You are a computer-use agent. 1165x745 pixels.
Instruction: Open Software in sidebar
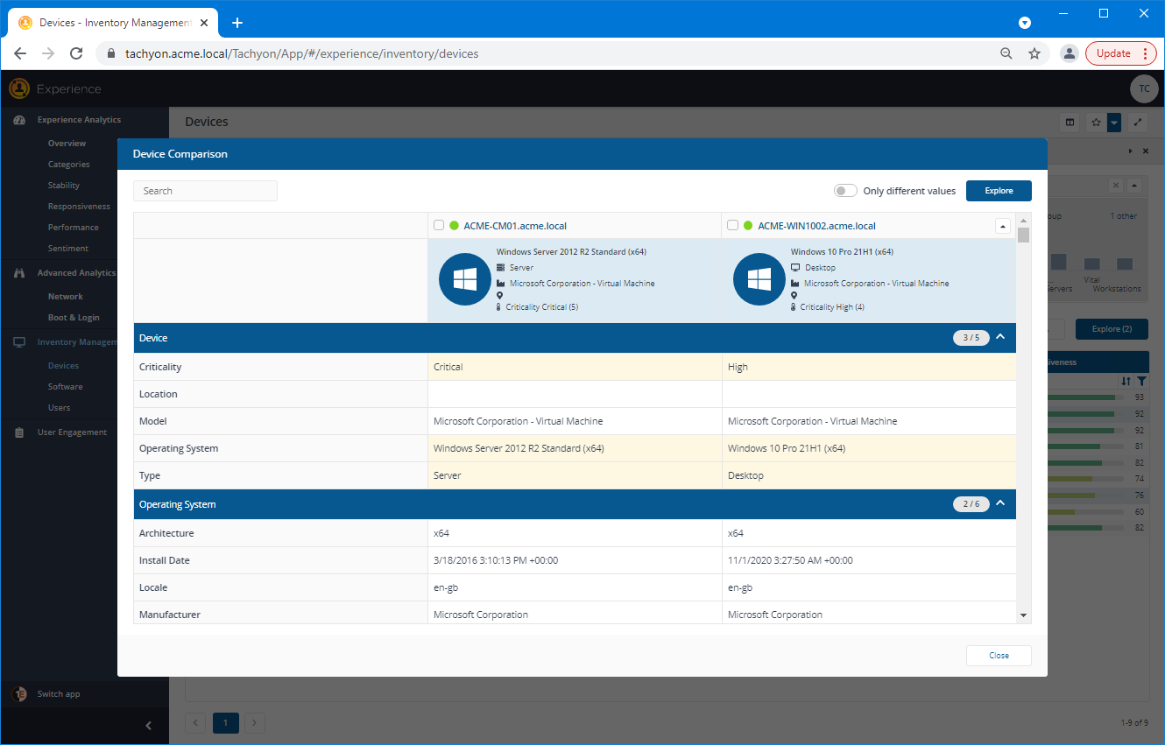click(x=66, y=387)
